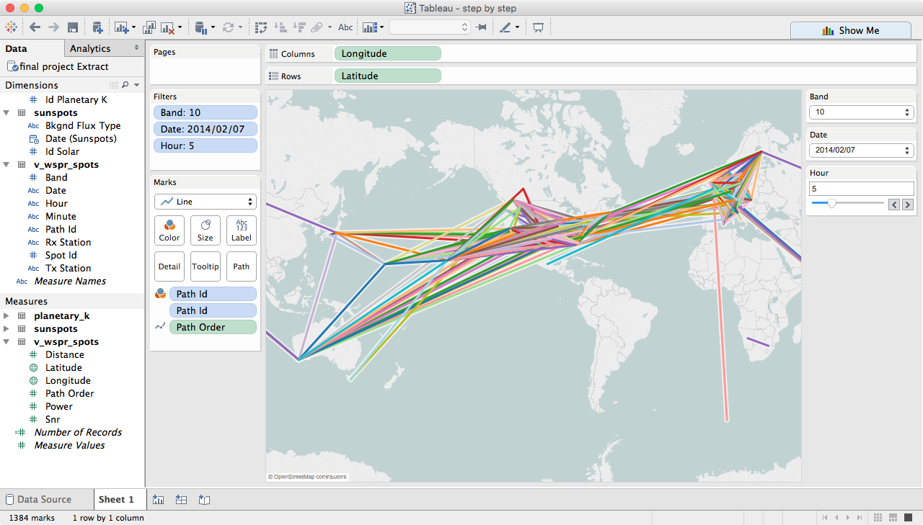Select the final project Extract data source
Viewport: 923px width, 525px height.
(58, 66)
